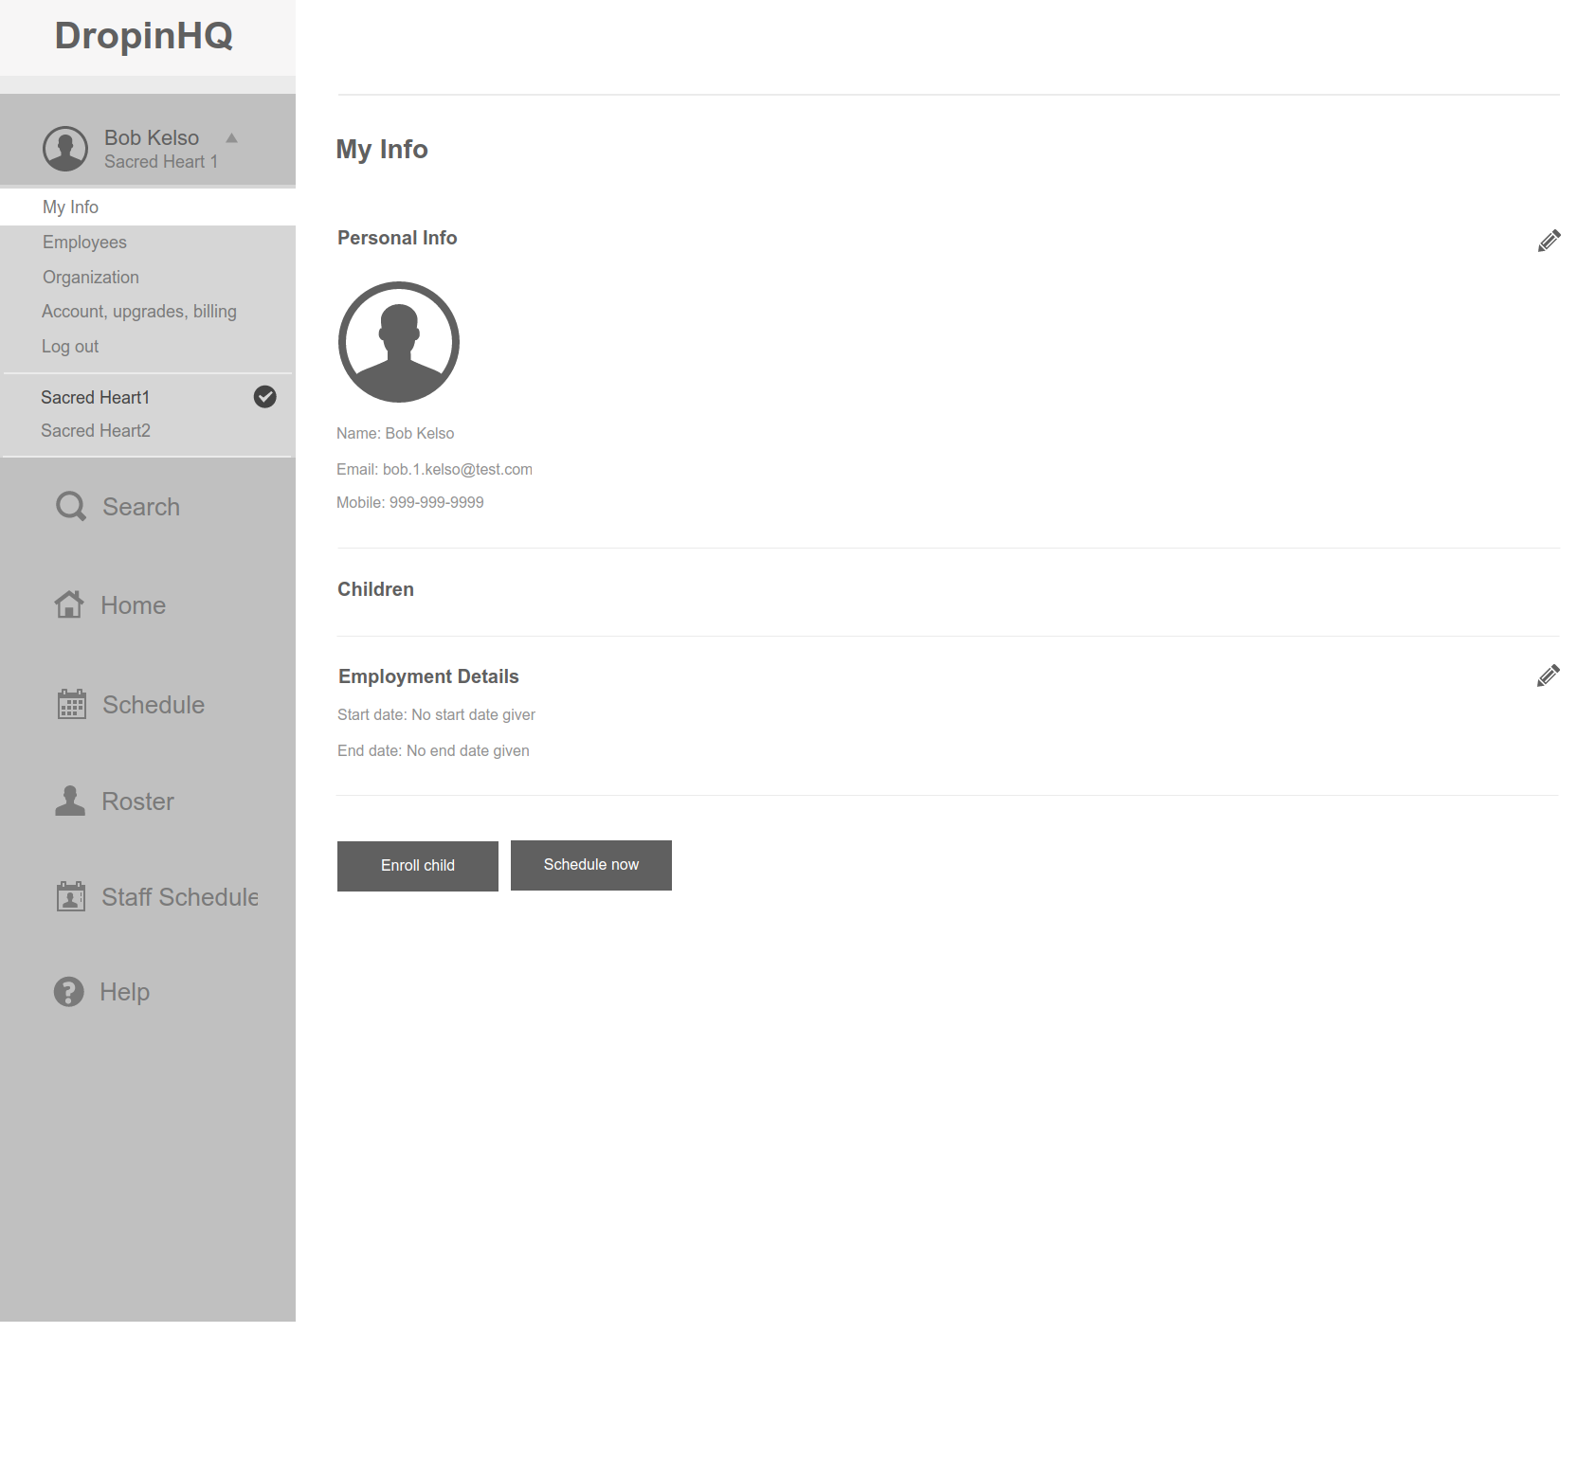
Task: Click Bob Kelso's small sidebar avatar
Action: point(65,149)
